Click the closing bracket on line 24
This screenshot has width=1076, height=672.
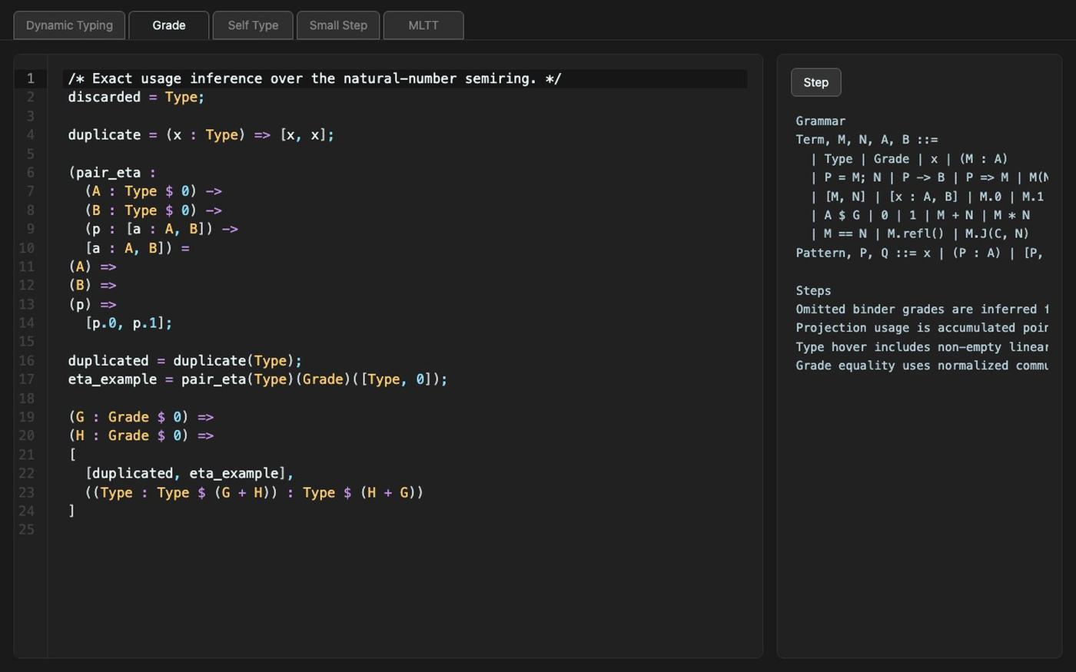point(71,511)
